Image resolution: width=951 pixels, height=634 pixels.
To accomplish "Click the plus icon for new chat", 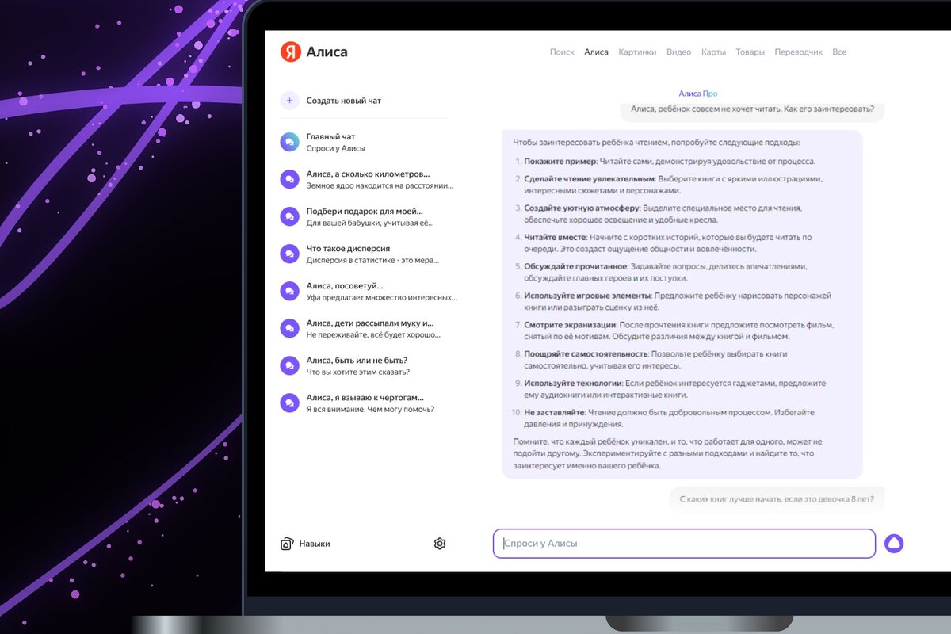I will [289, 101].
